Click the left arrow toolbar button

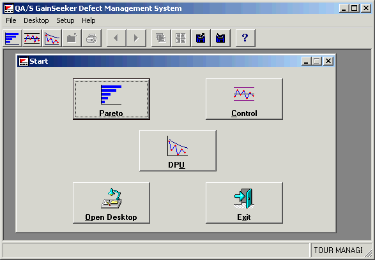pyautogui.click(x=116, y=38)
